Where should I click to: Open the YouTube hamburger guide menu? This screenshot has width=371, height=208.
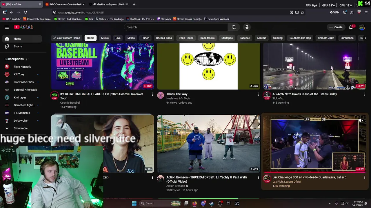(7, 27)
